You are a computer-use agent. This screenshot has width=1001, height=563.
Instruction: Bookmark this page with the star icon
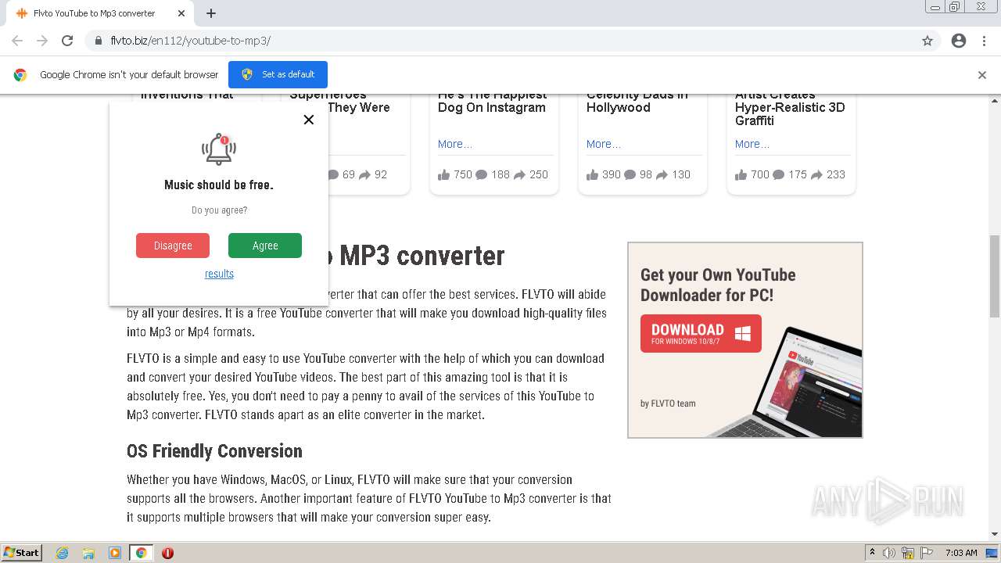[x=927, y=41]
